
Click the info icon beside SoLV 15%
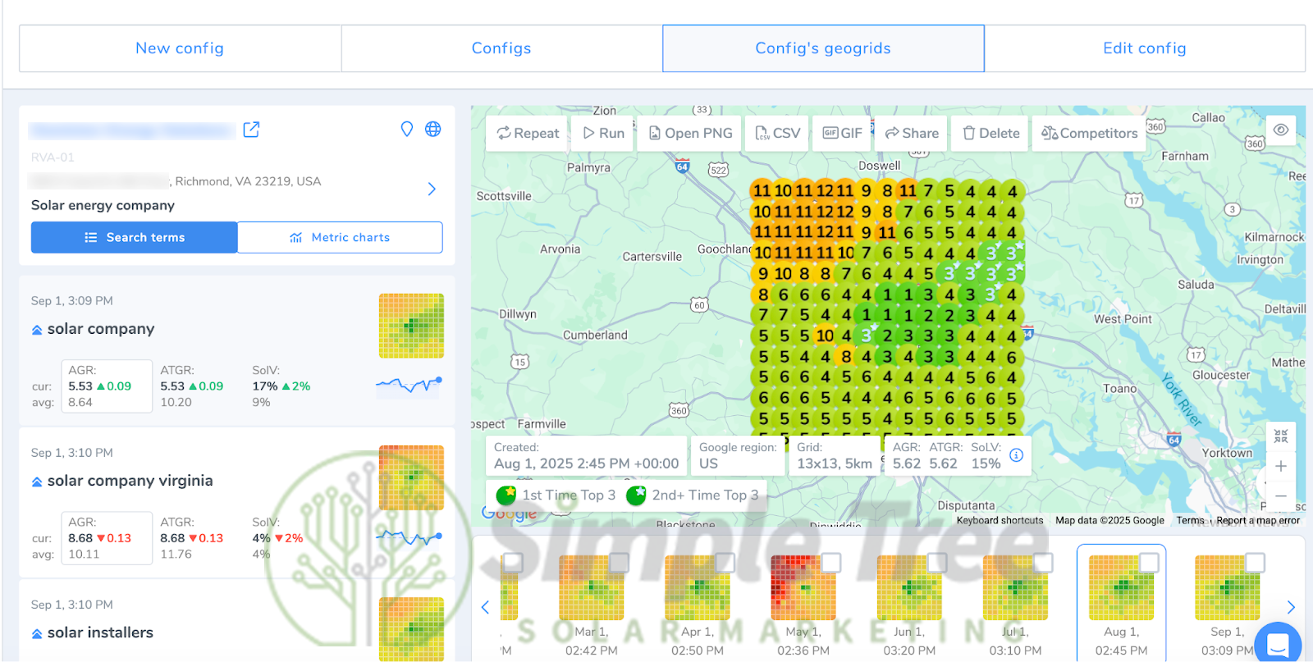pyautogui.click(x=1016, y=454)
